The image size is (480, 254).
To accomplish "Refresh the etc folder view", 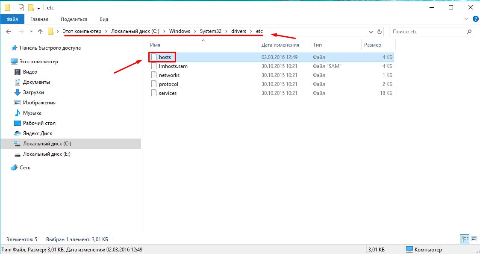I will (x=380, y=32).
